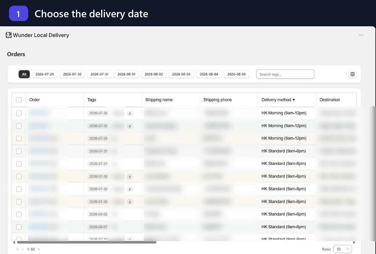Filter orders by 2026-07-31 tab
Image resolution: width=376 pixels, height=254 pixels.
[99, 74]
